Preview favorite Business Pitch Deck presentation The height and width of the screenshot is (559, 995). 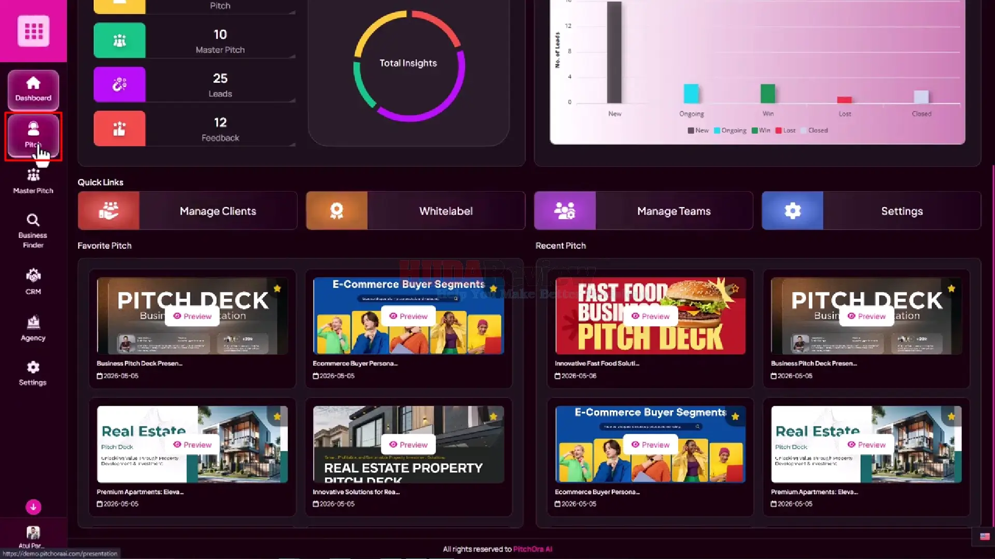192,316
